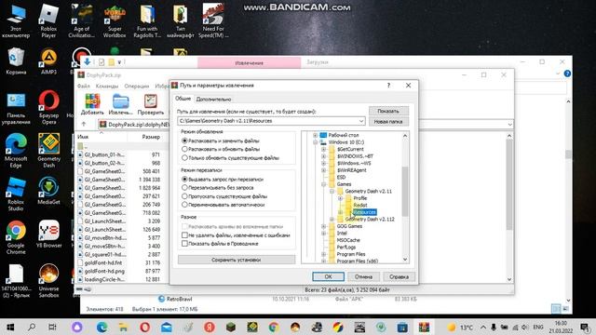
Task: Select 'Только обновить существующие файлы' radio button
Action: 184,157
